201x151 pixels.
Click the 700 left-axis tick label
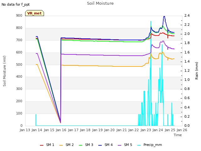tap(19, 40)
